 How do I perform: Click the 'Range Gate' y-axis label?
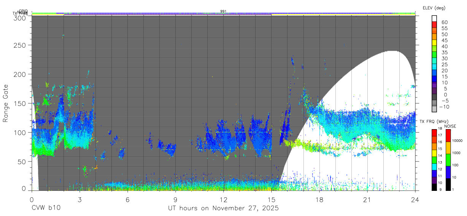point(6,103)
